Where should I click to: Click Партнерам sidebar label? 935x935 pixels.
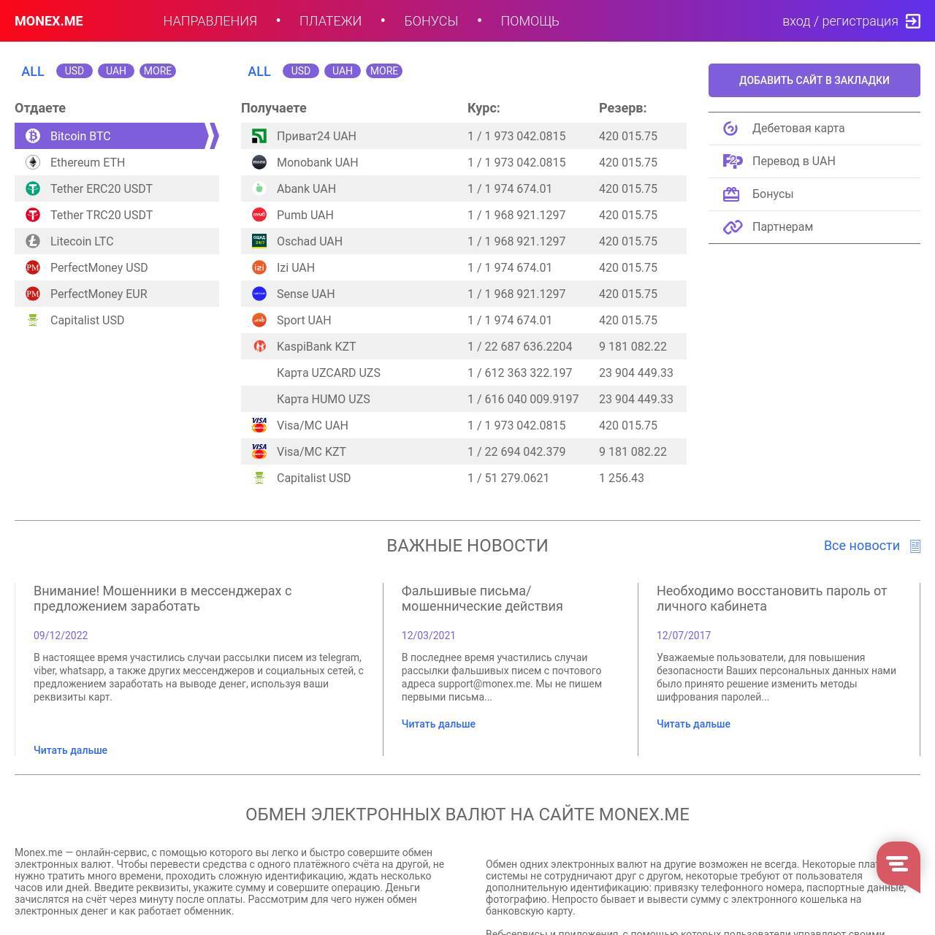click(782, 226)
